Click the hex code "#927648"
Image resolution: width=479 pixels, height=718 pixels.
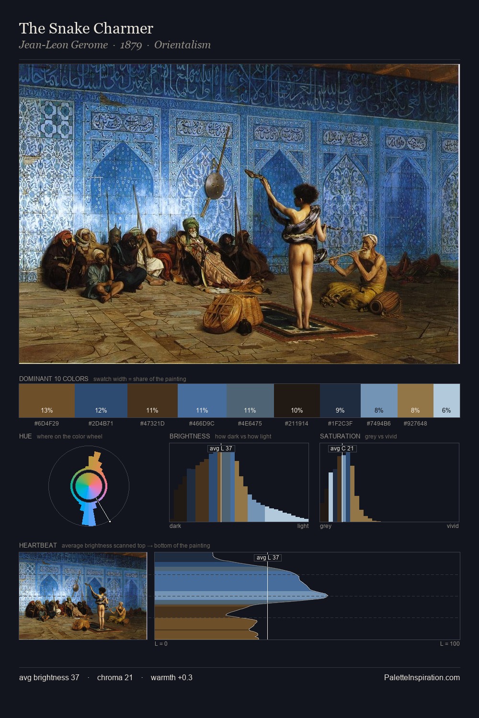(415, 424)
